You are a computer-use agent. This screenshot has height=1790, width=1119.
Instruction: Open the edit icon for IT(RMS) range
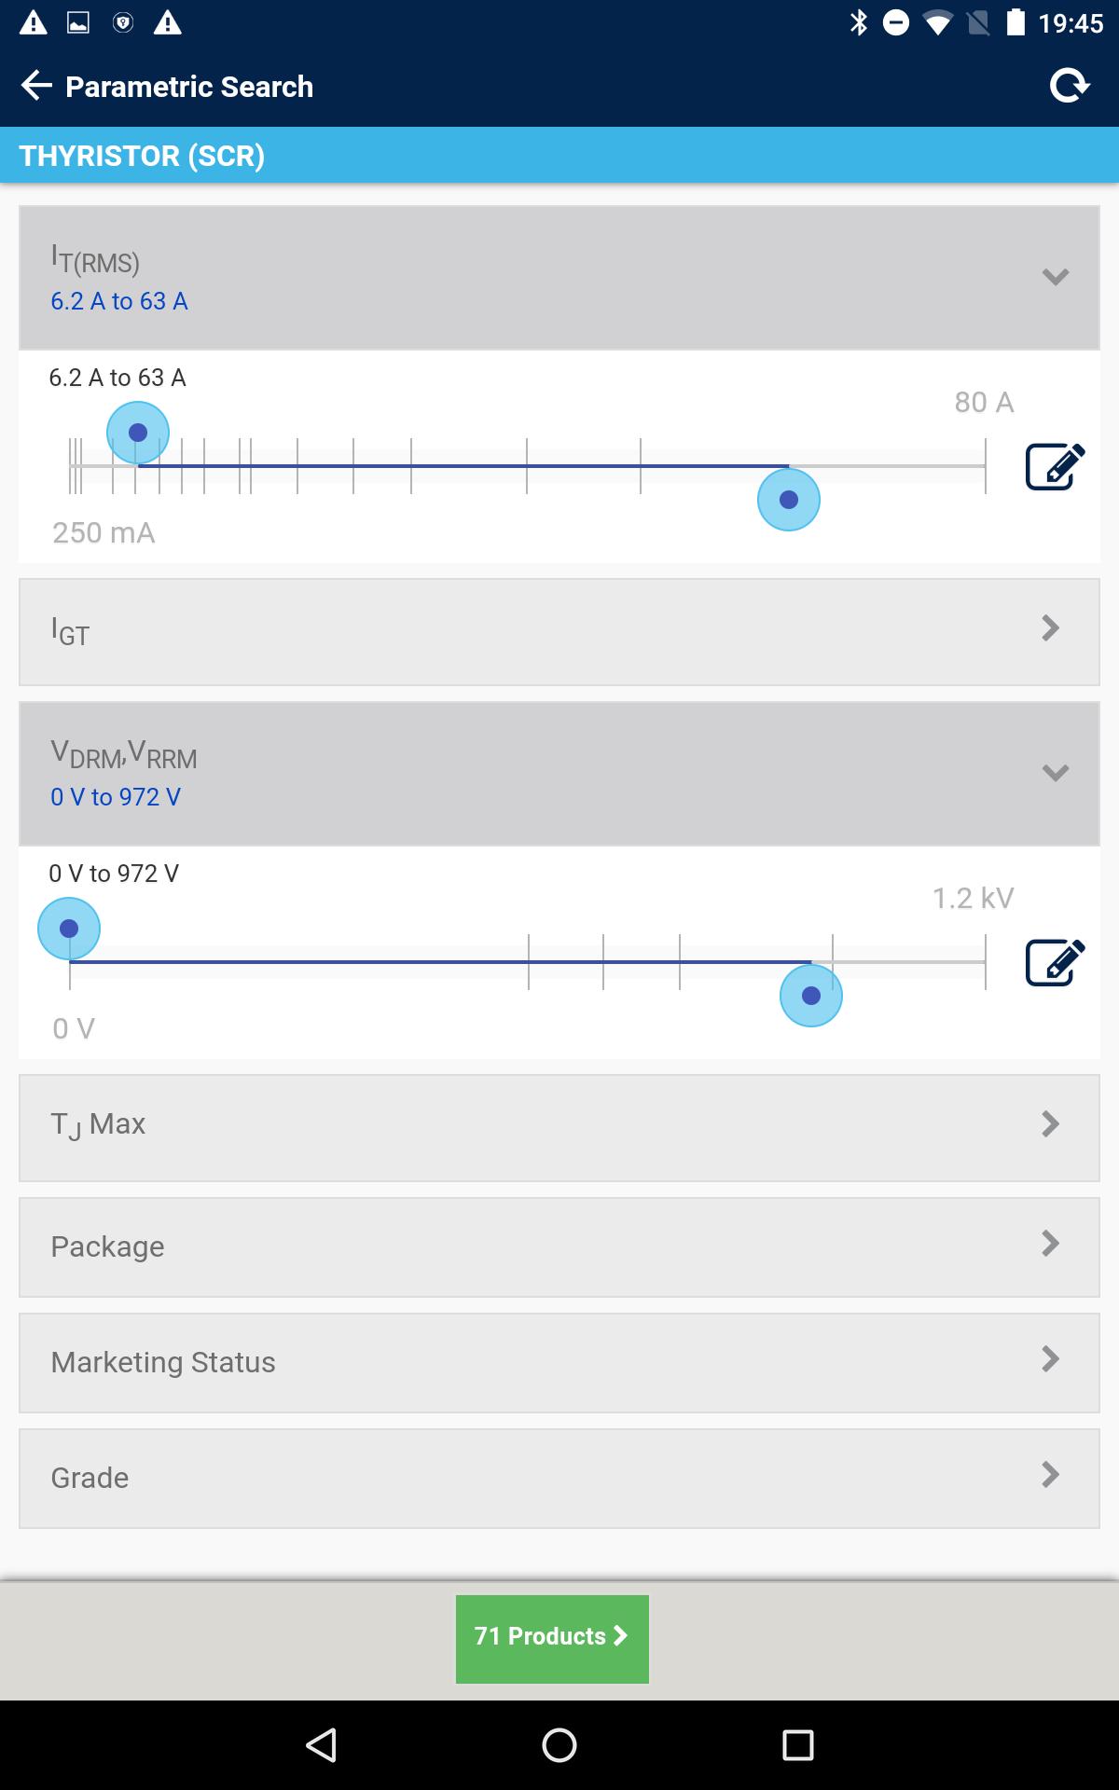pyautogui.click(x=1055, y=466)
